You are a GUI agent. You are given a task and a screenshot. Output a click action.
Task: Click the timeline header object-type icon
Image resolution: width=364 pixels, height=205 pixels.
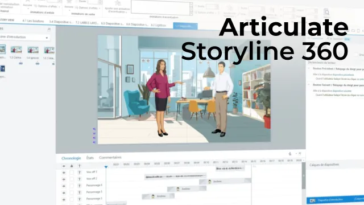coord(80,166)
